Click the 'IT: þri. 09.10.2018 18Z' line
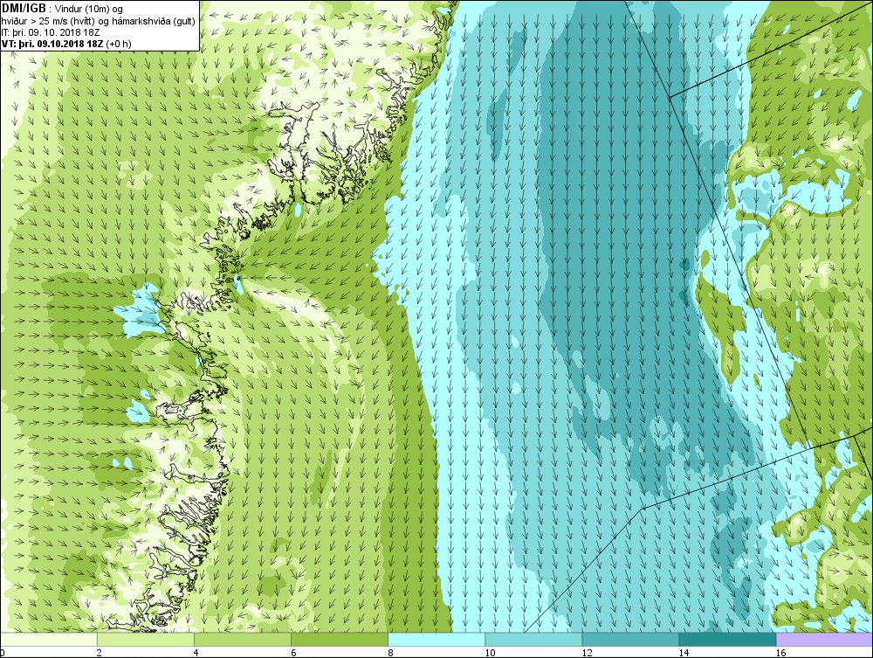 (x=51, y=32)
